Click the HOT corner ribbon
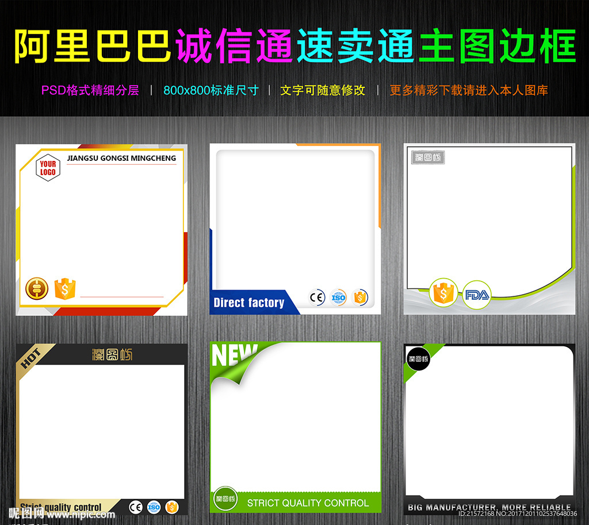The height and width of the screenshot is (525, 589). (x=32, y=358)
